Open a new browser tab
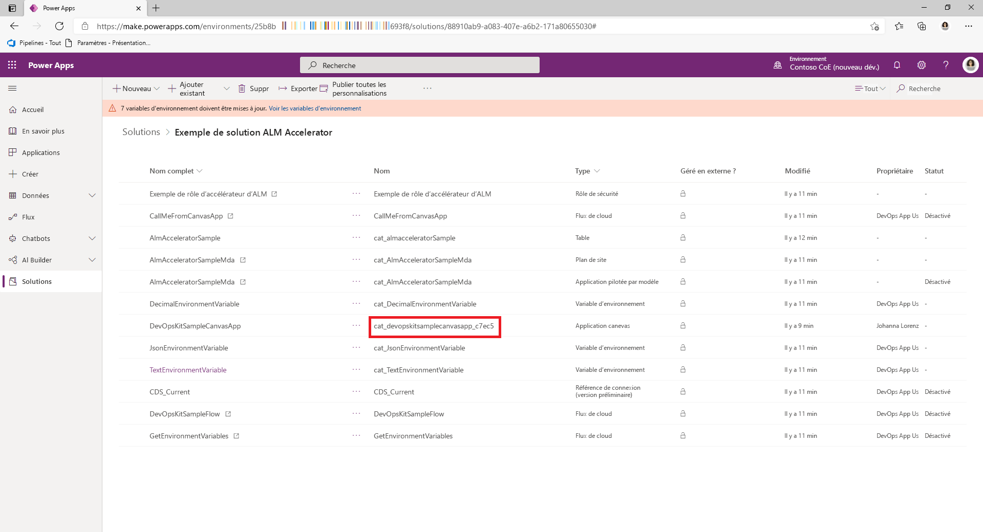This screenshot has height=532, width=983. 156,8
